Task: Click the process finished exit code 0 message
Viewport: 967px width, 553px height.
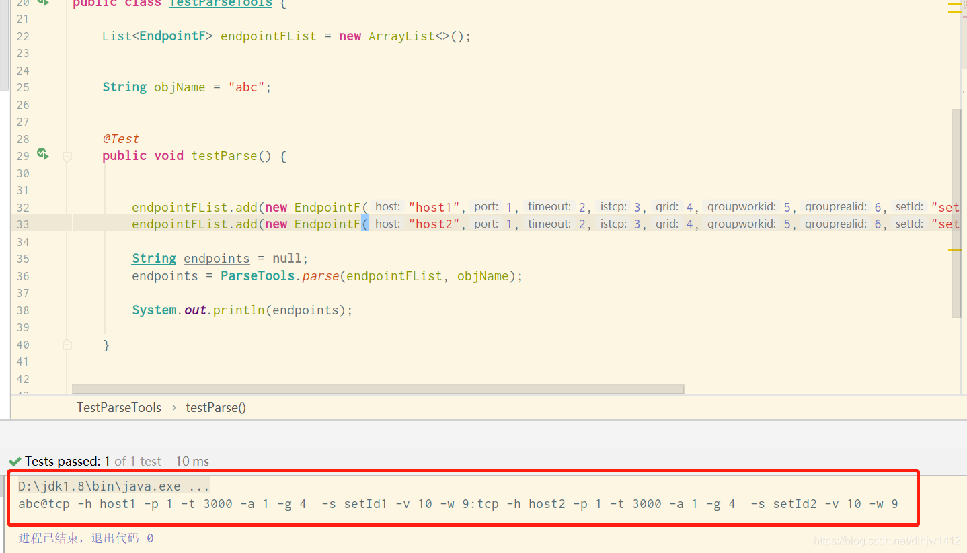Action: point(85,538)
